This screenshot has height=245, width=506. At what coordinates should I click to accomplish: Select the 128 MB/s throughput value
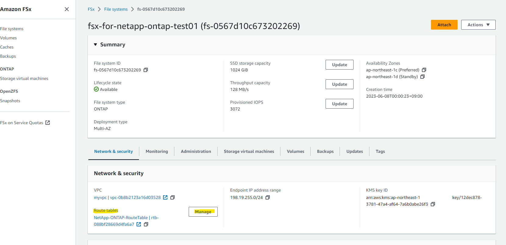239,89
